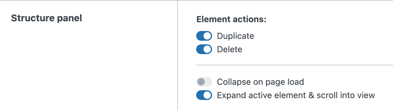
Task: Click the light gray track of Collapse switch
Action: [208, 82]
